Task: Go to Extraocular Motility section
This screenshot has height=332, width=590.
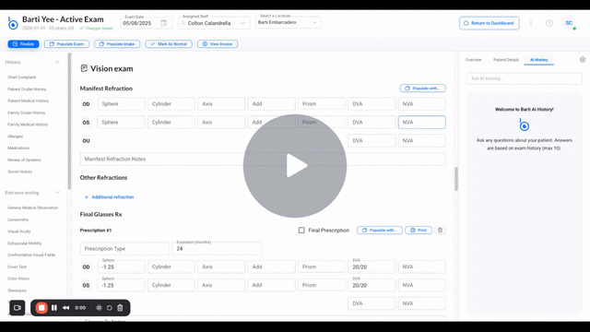Action: pyautogui.click(x=25, y=243)
